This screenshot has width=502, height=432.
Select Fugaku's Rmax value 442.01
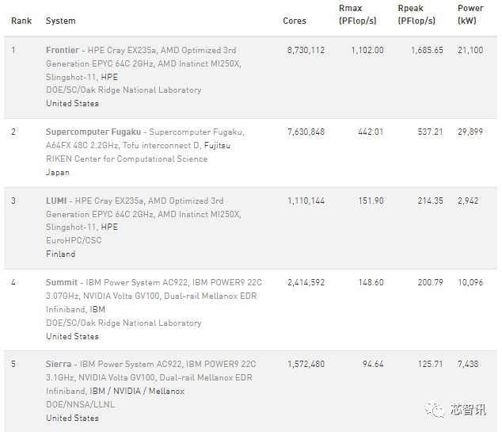367,132
